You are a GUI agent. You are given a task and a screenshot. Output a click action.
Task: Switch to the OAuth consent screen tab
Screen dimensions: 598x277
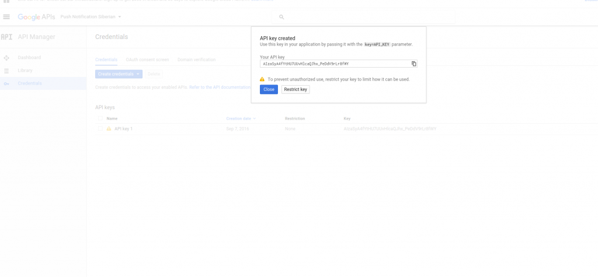click(147, 59)
